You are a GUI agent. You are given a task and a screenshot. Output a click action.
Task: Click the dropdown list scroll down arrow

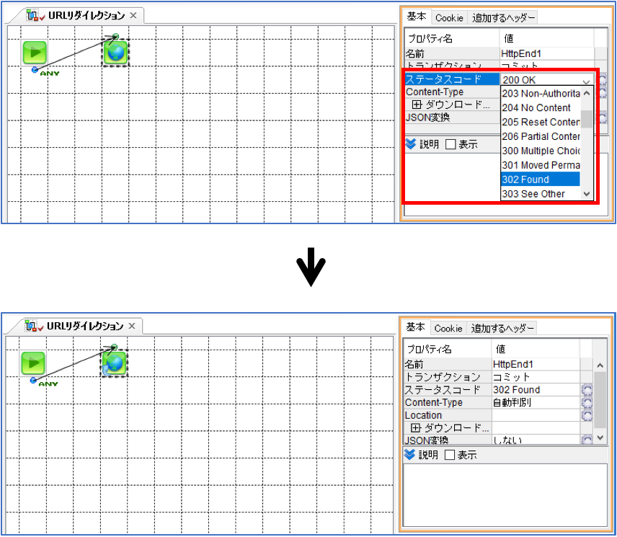click(587, 194)
